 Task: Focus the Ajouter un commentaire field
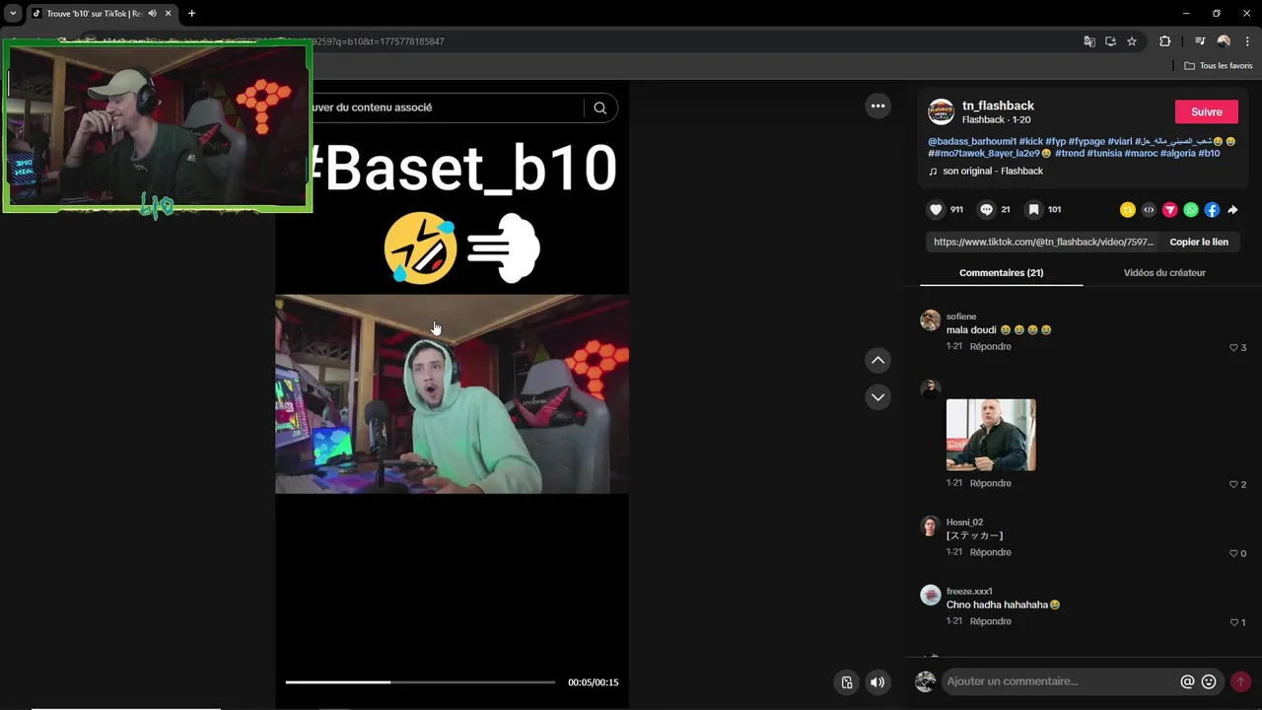tap(1060, 681)
